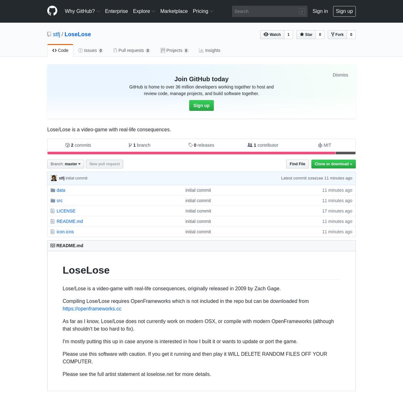Screen dimensions: 403x403
Task: Open stargazers count 0
Action: point(320,35)
